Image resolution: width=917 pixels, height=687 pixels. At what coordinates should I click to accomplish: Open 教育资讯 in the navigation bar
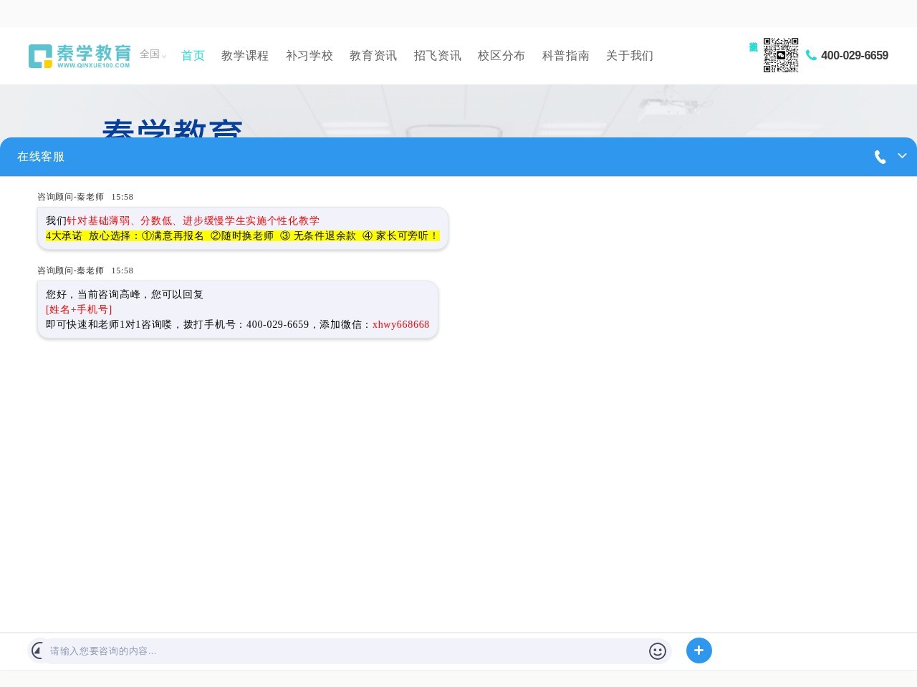[x=373, y=56]
